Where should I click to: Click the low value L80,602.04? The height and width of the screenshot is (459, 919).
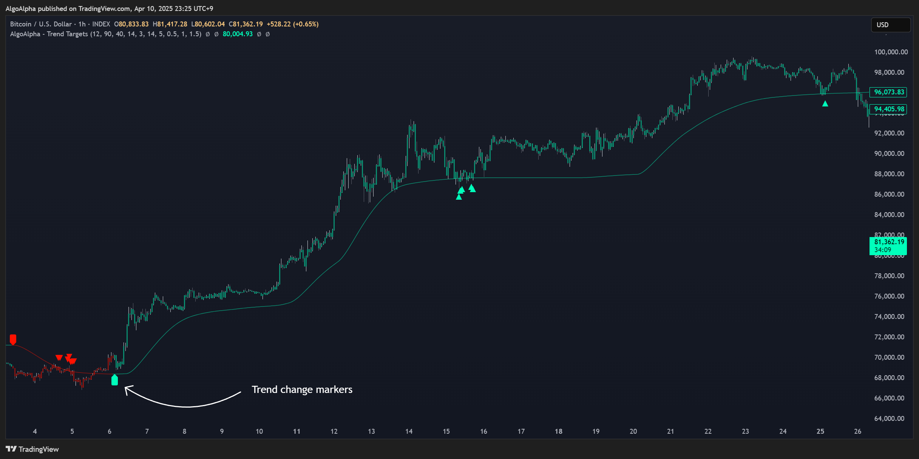208,24
